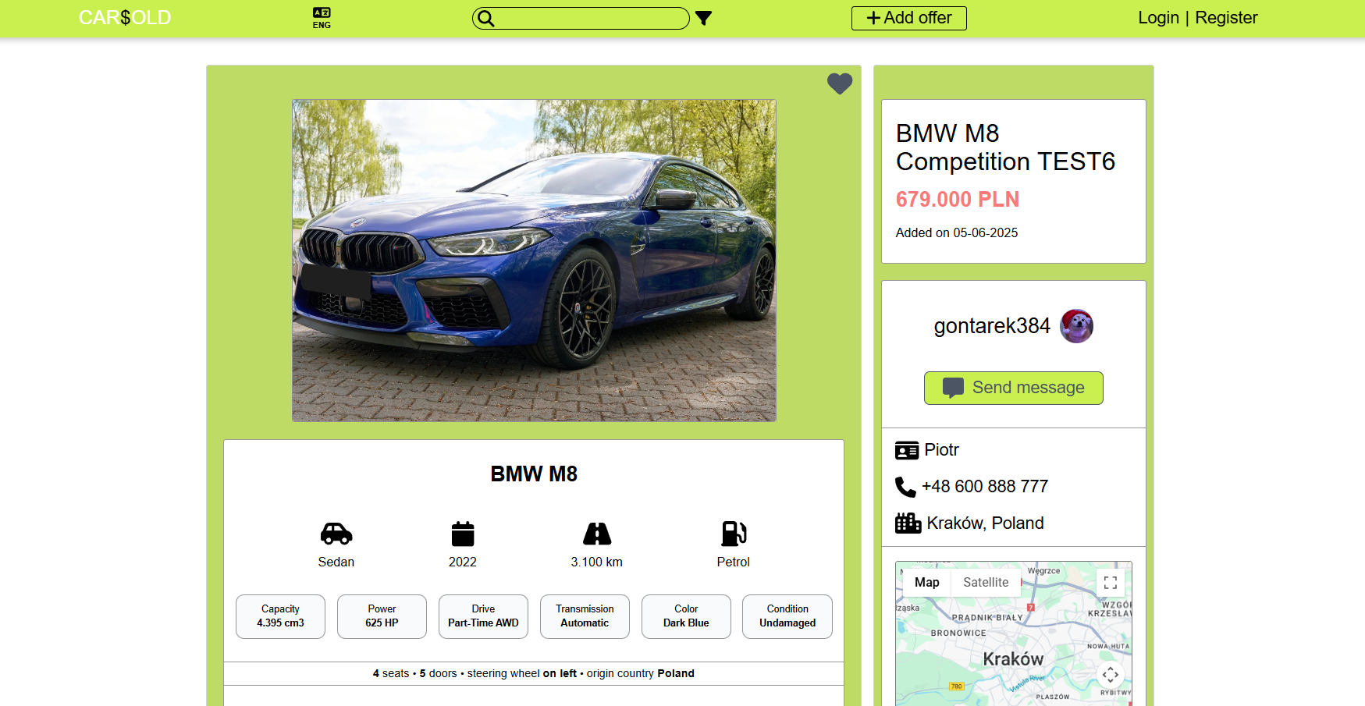Switch to the Map view tab
Image resolution: width=1365 pixels, height=706 pixels.
(927, 583)
